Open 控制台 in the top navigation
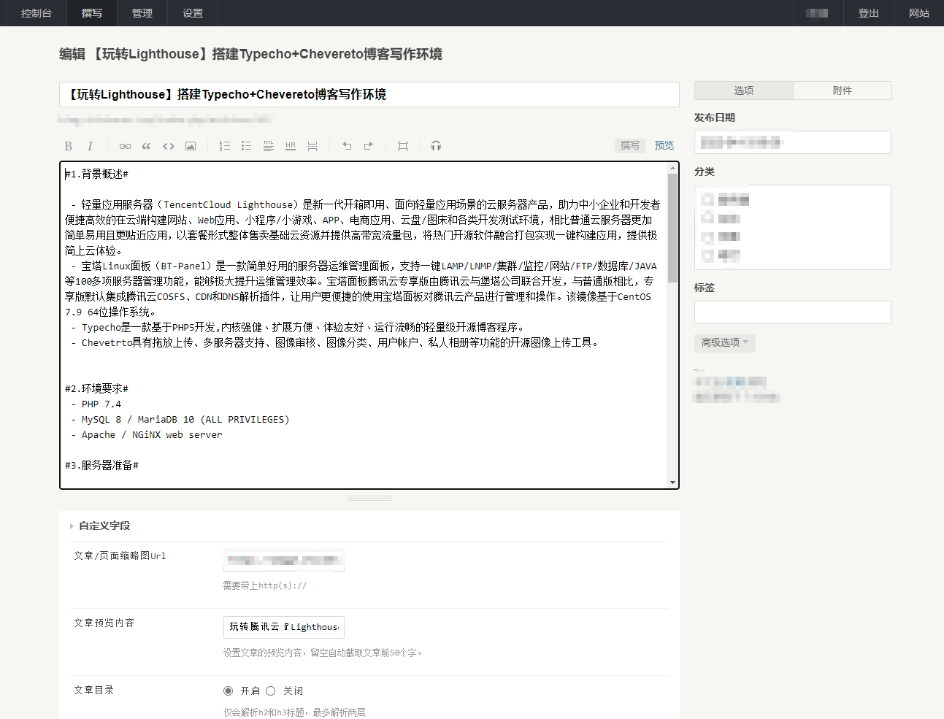Image resolution: width=944 pixels, height=719 pixels. pos(37,13)
